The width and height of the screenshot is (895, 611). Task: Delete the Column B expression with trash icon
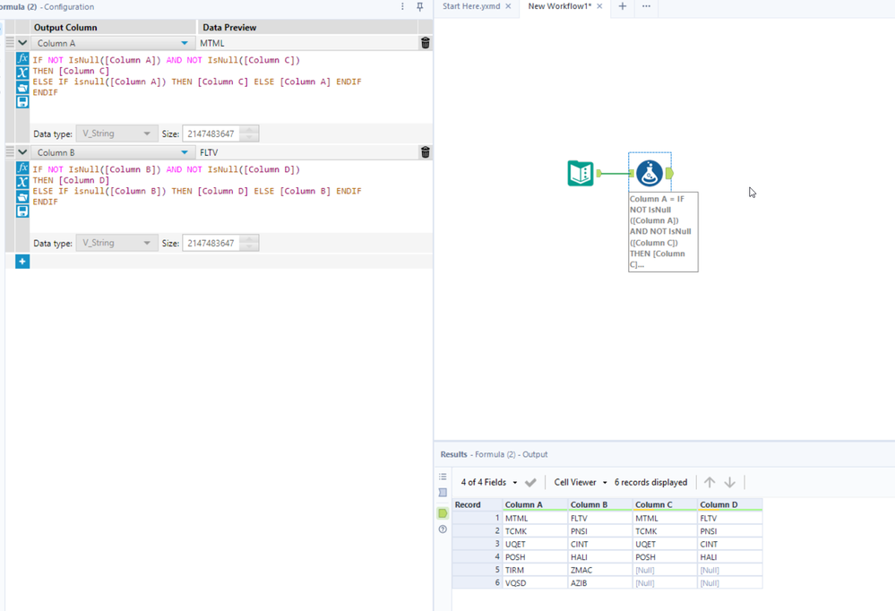426,152
